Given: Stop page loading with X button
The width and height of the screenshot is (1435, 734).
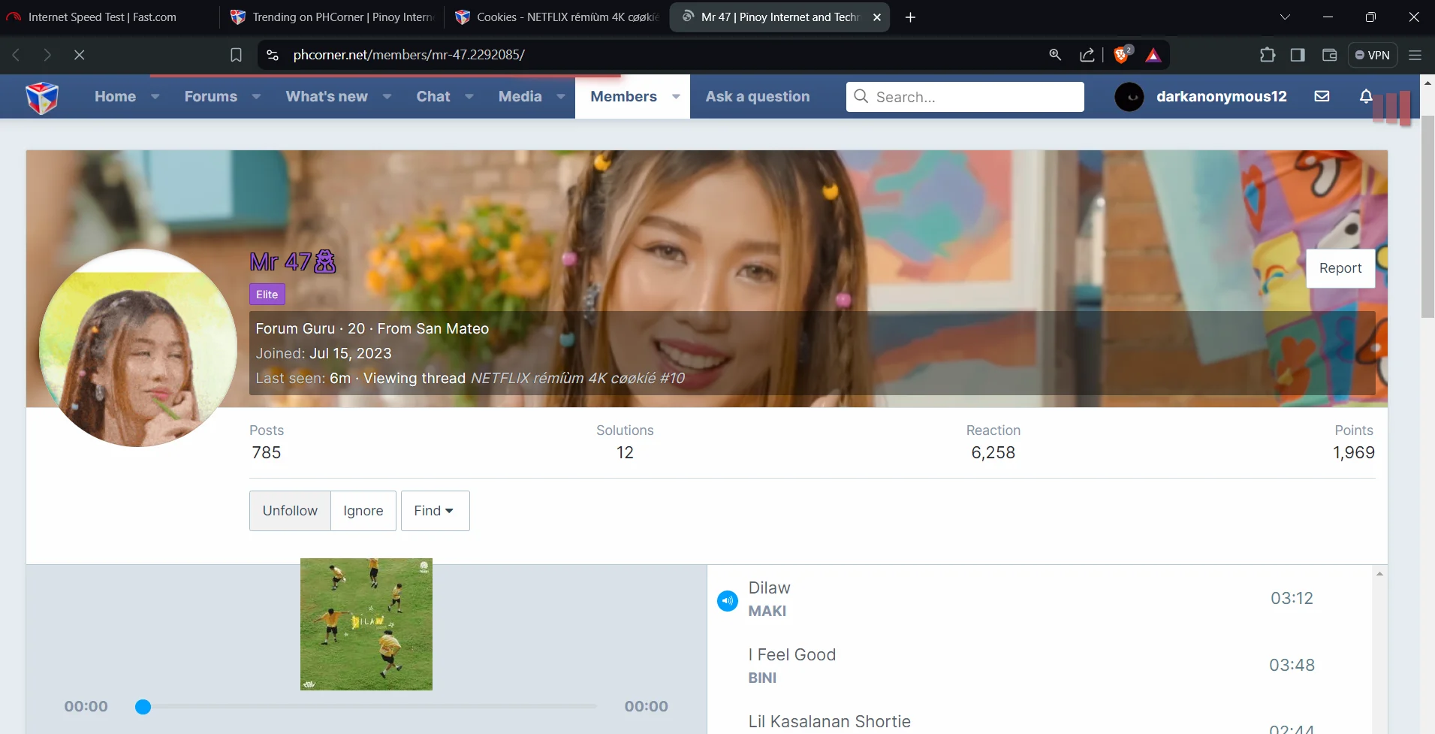Looking at the screenshot, I should coord(79,55).
